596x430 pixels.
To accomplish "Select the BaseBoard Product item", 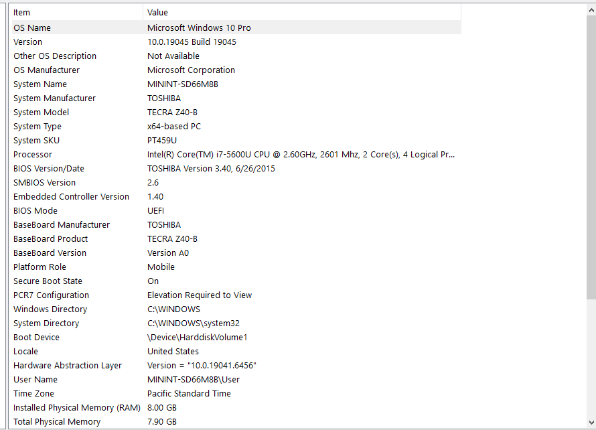I will tap(50, 238).
